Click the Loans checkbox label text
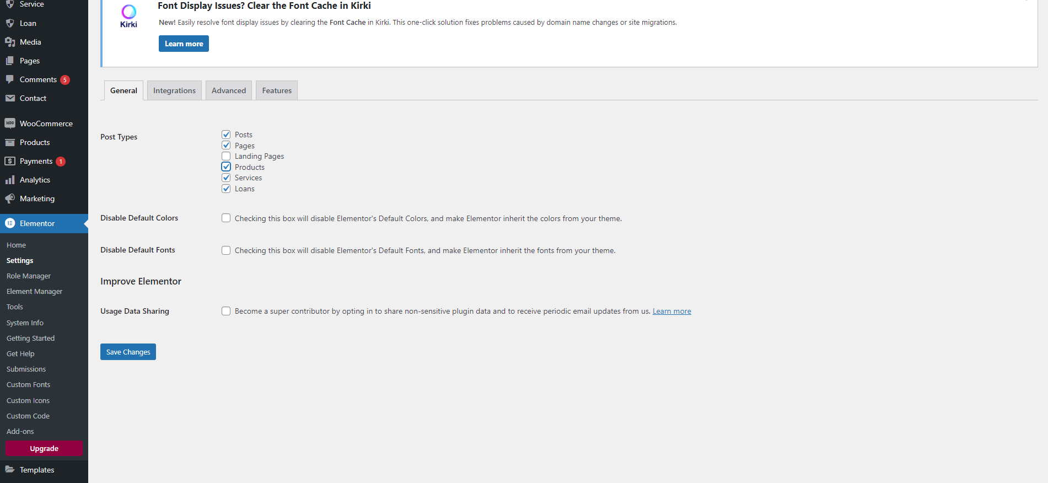Screen dimensions: 1048x483 click(x=245, y=189)
